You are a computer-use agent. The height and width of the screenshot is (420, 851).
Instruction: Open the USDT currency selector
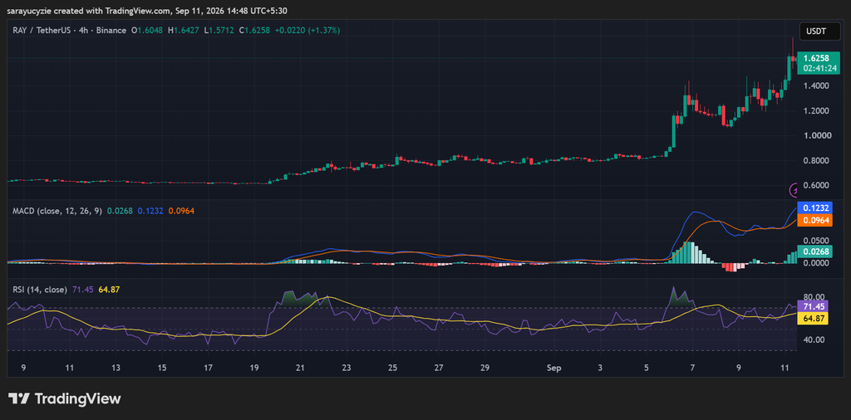coord(814,32)
